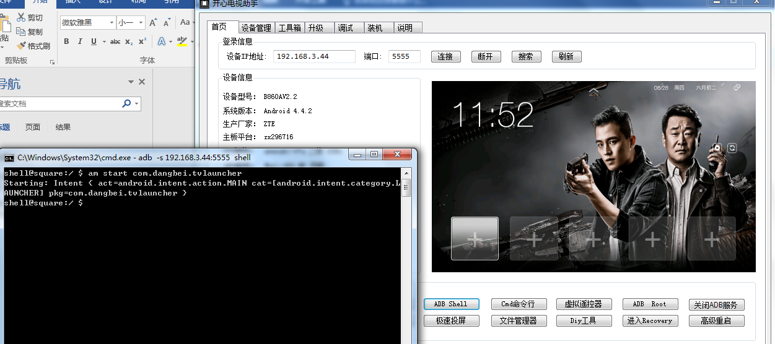775x344 pixels.
Task: Click the ADB Shell button
Action: (x=450, y=304)
